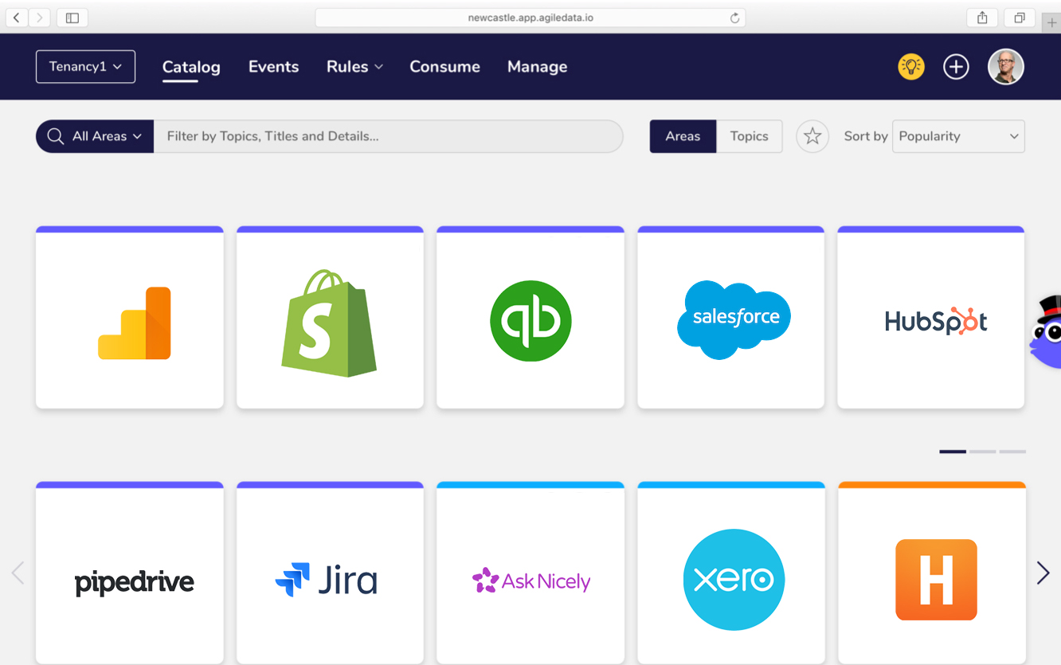Open the QuickBooks tile
Viewport: 1061px width, 665px height.
[530, 318]
